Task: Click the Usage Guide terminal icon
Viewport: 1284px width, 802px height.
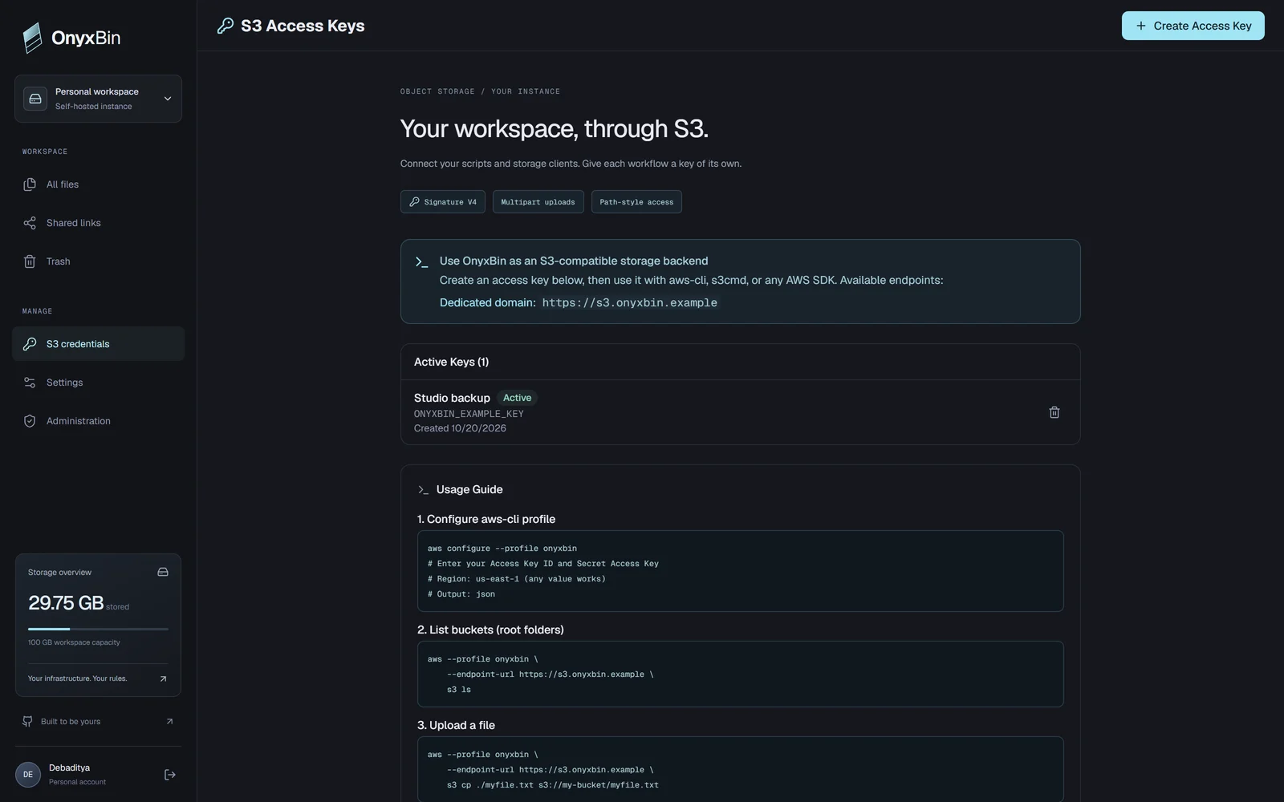Action: tap(423, 489)
